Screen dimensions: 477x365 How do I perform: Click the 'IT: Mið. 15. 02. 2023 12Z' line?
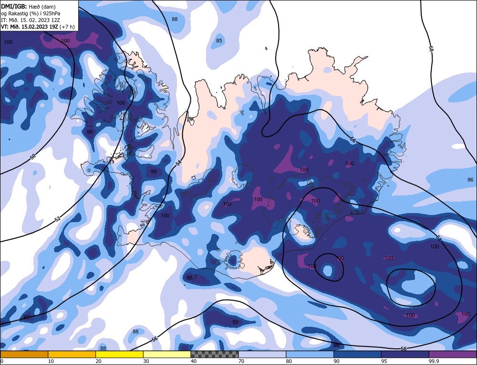pyautogui.click(x=31, y=20)
